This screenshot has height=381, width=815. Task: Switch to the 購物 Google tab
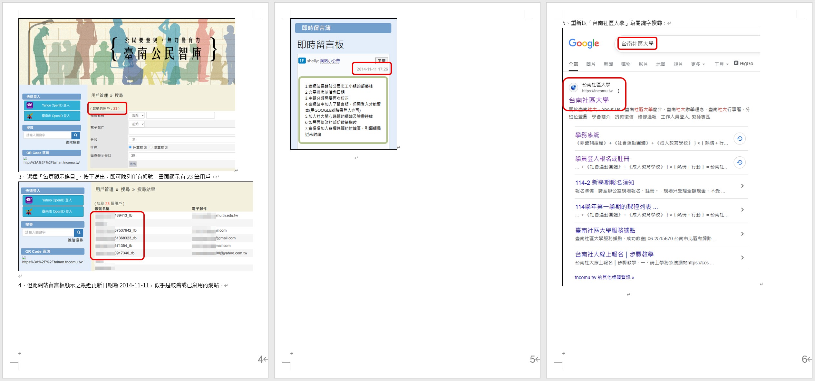tap(626, 64)
